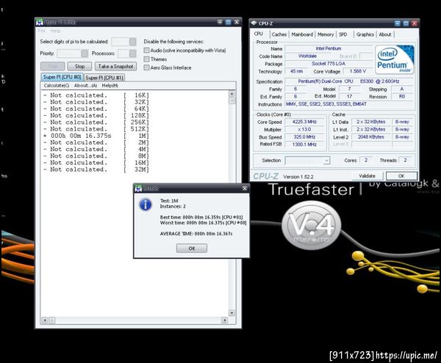Open the Processors dropdown
The image size is (441, 363).
[132, 54]
